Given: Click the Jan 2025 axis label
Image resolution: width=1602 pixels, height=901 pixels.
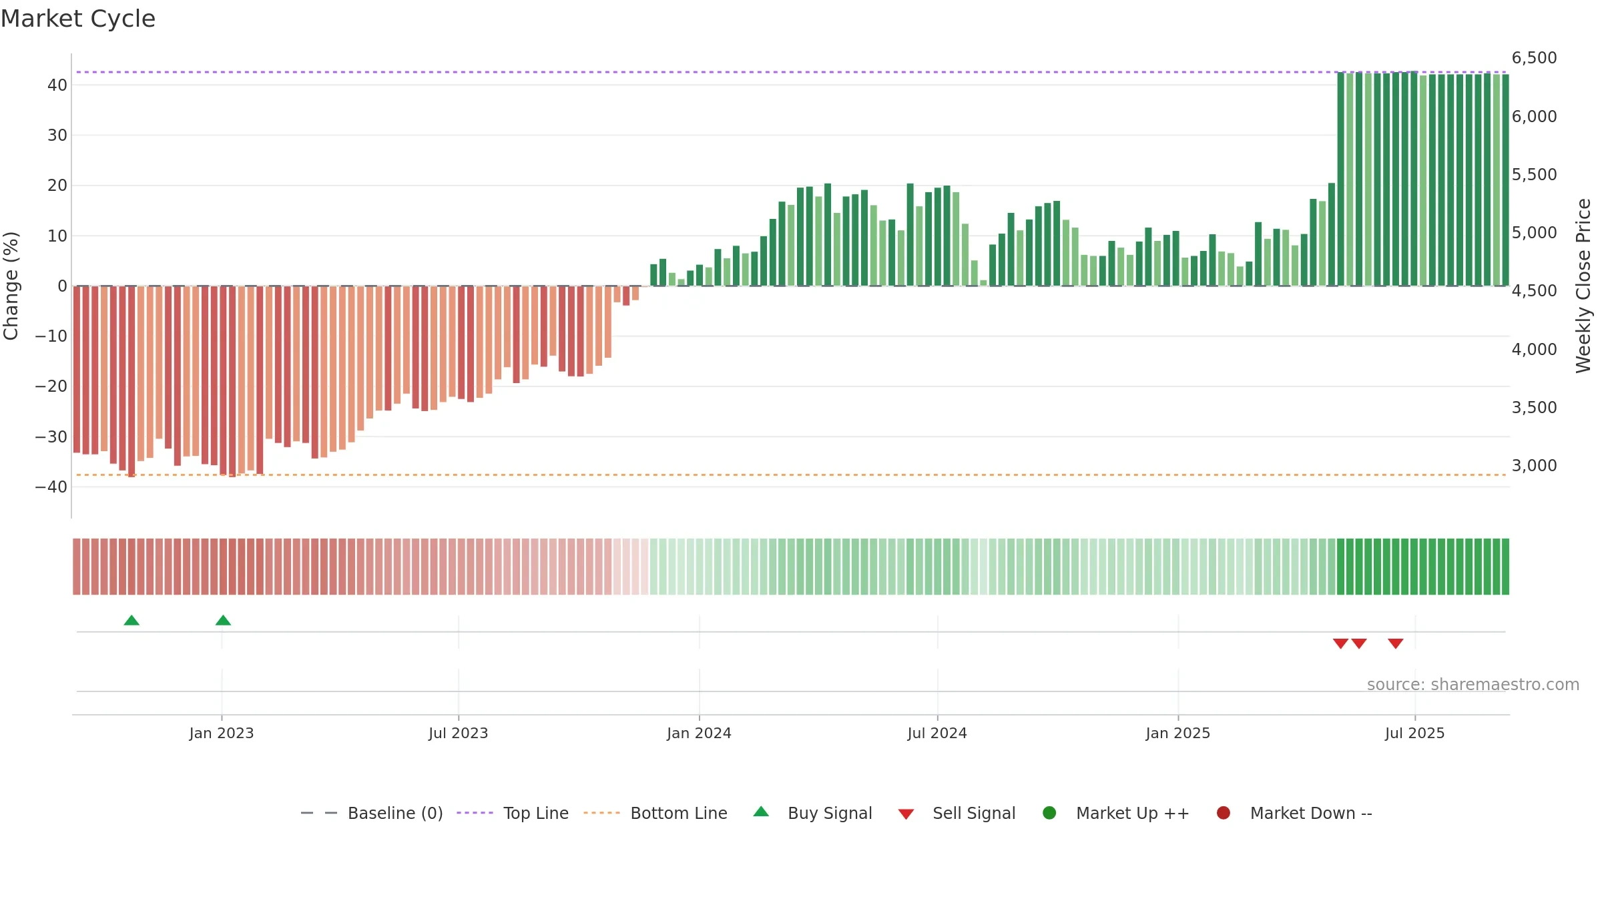Looking at the screenshot, I should 1178,733.
